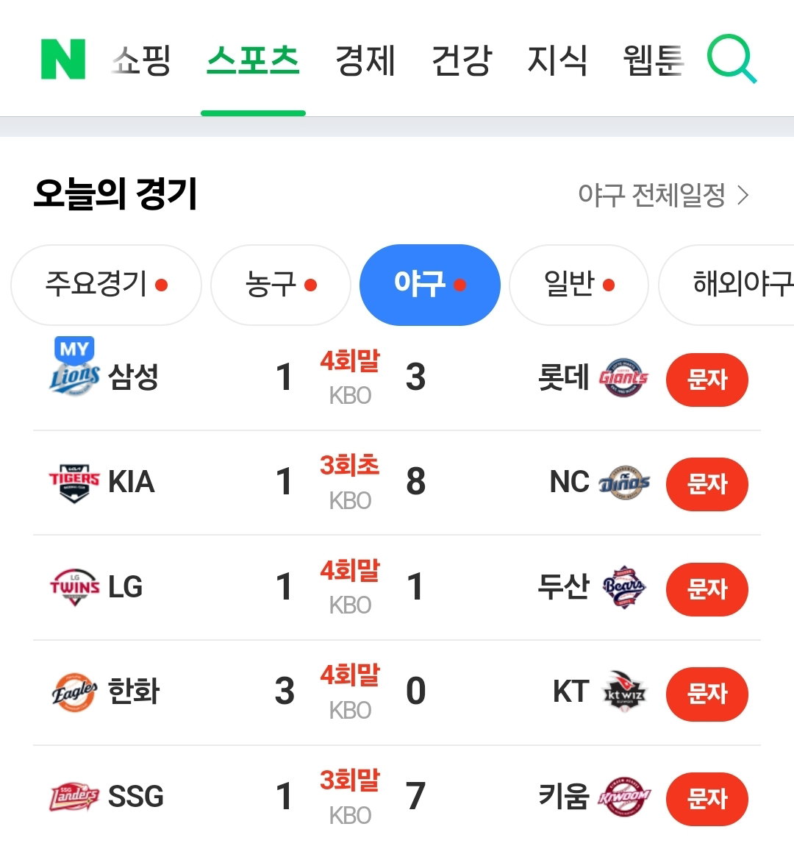Open 야구 전체일정 chevron link

click(x=664, y=195)
